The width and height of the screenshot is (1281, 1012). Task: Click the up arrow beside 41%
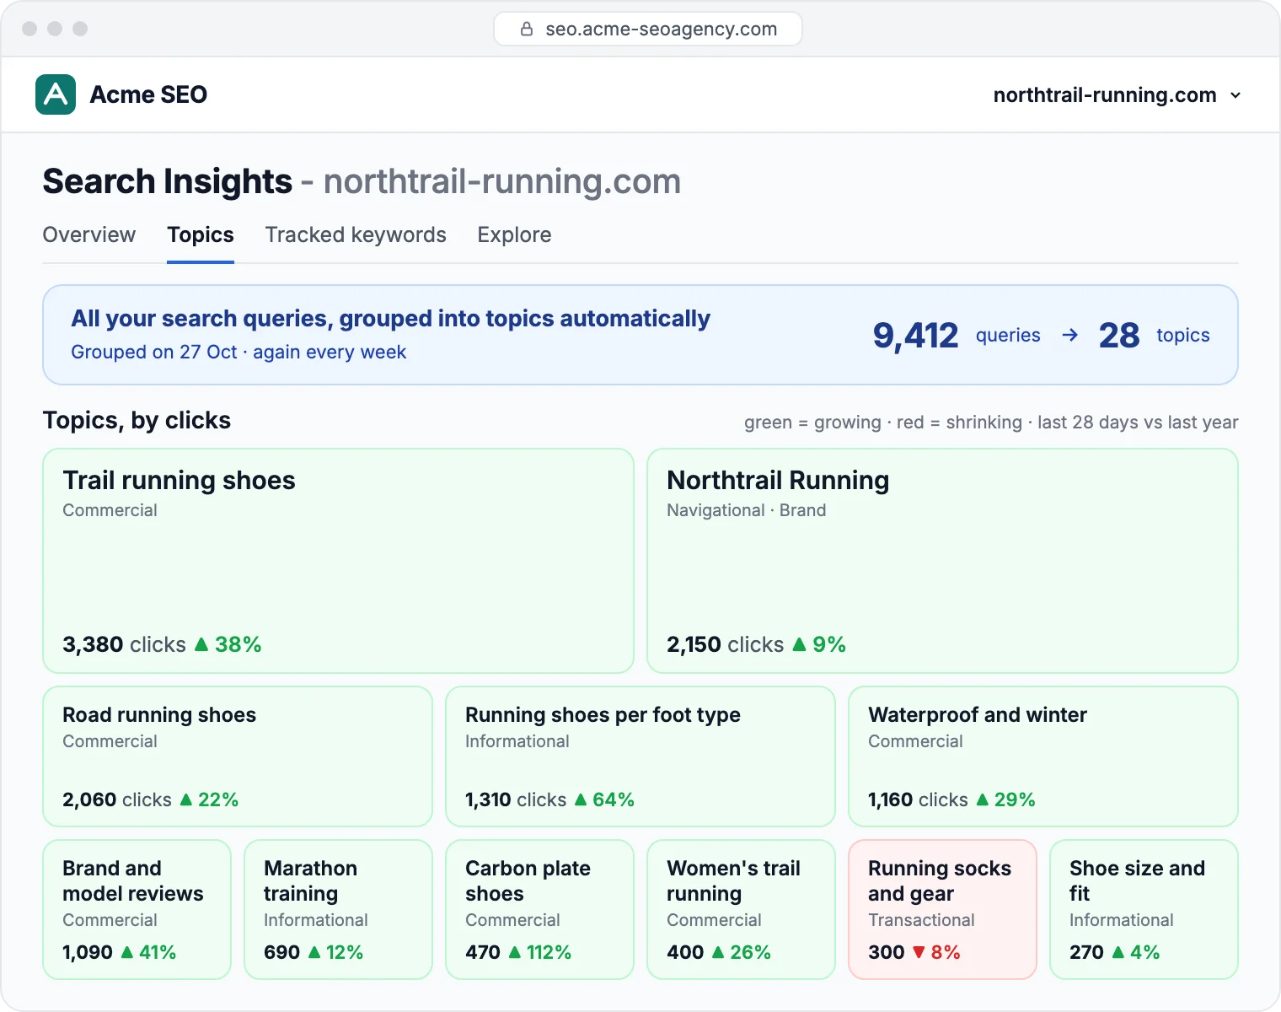pos(127,952)
